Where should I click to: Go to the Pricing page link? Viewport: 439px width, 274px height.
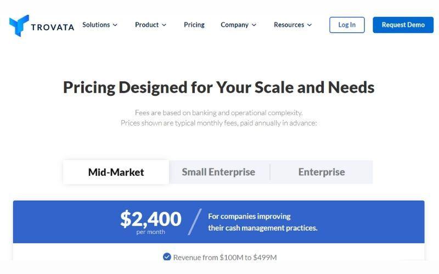coord(194,25)
